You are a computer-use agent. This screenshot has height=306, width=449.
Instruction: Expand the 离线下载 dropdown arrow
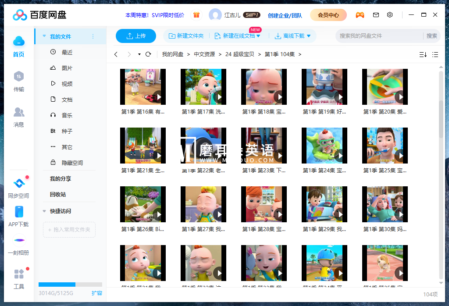(x=309, y=36)
